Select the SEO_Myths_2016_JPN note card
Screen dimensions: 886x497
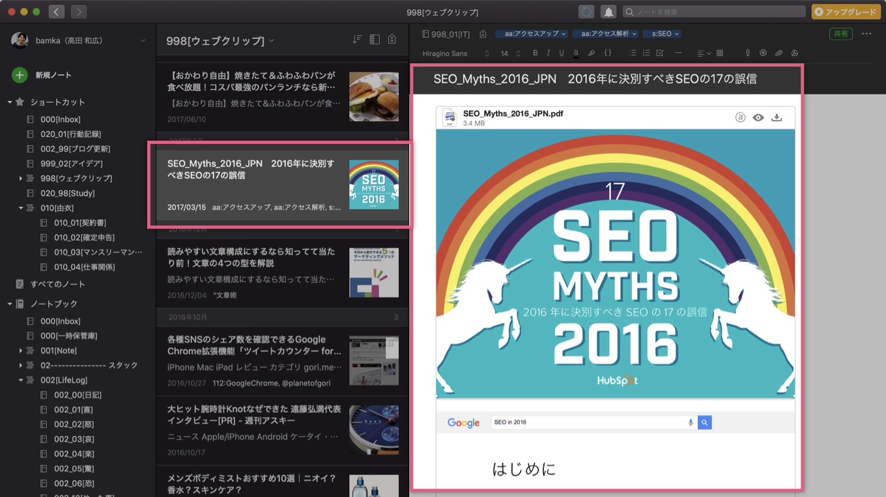283,184
